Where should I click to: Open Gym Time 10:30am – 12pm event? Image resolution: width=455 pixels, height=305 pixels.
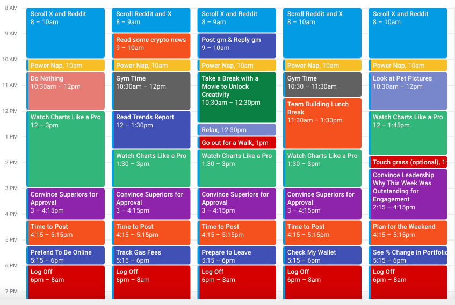pos(151,91)
